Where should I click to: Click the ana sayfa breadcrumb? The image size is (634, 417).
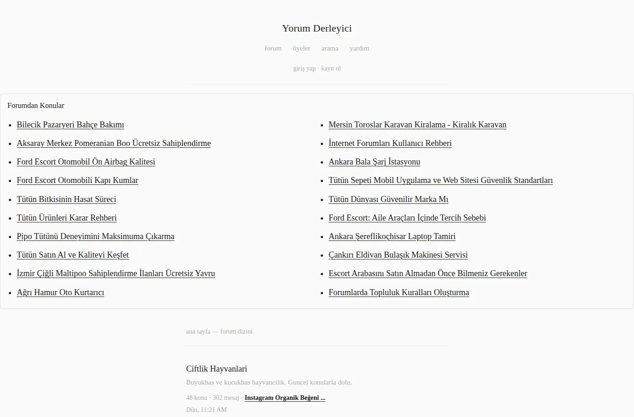coord(198,331)
